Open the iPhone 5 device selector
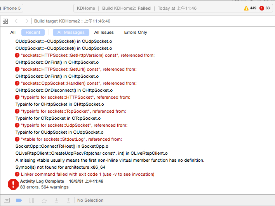275x206 pixels. 12,8
